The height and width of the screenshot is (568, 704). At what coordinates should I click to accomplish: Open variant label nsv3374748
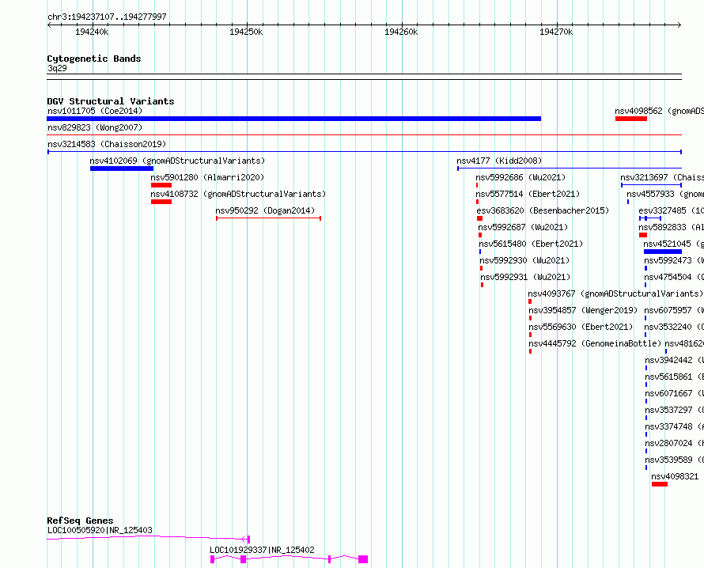674,426
